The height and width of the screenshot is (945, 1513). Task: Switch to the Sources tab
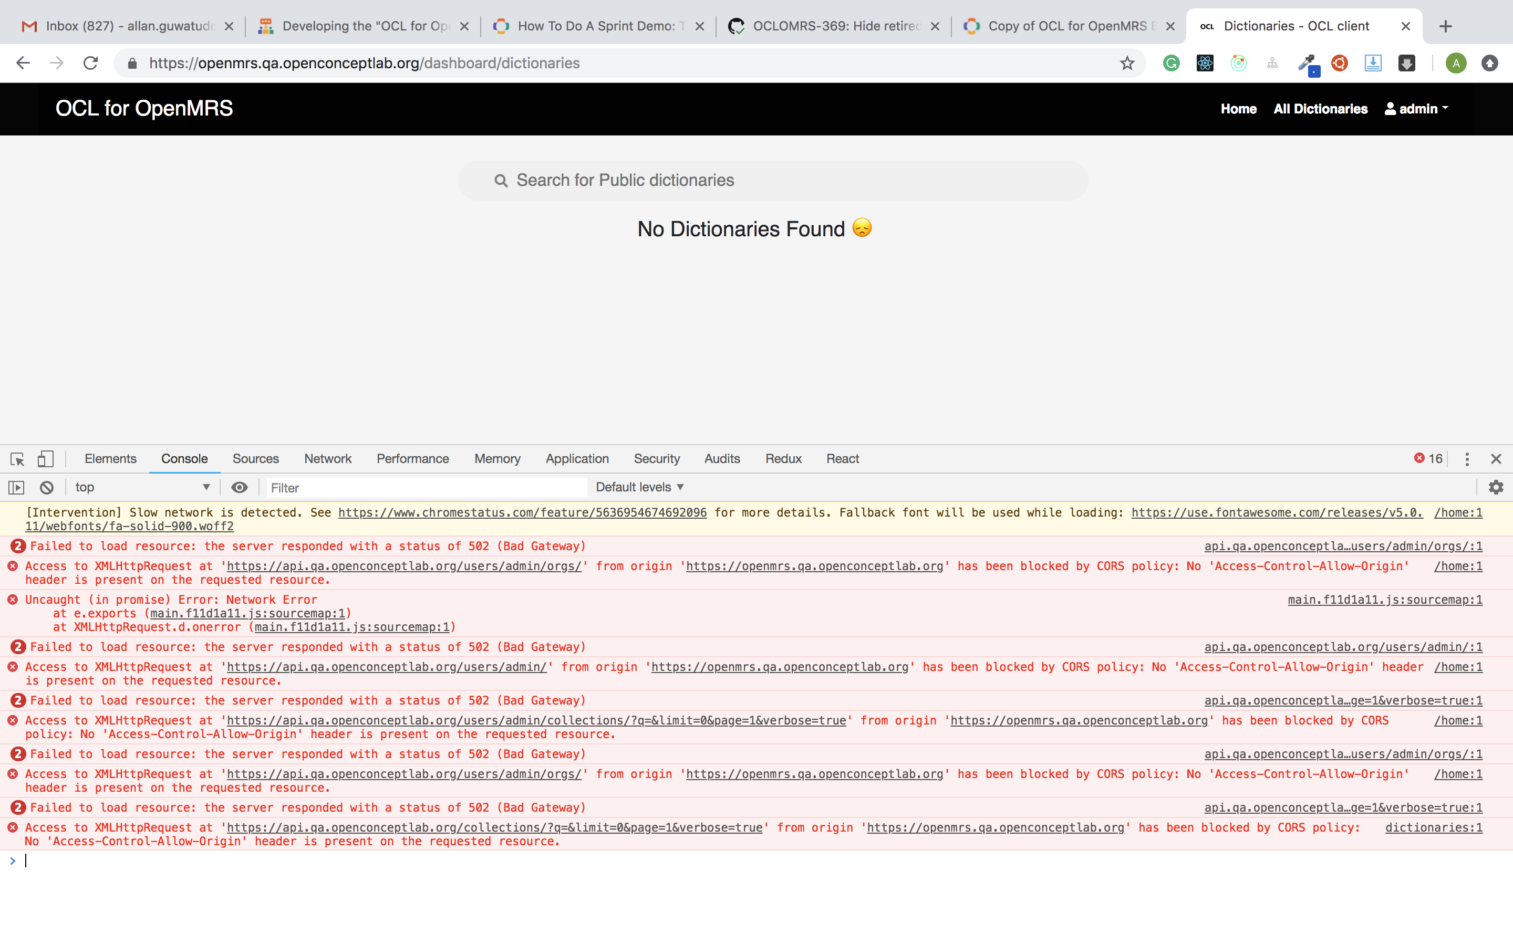tap(256, 459)
